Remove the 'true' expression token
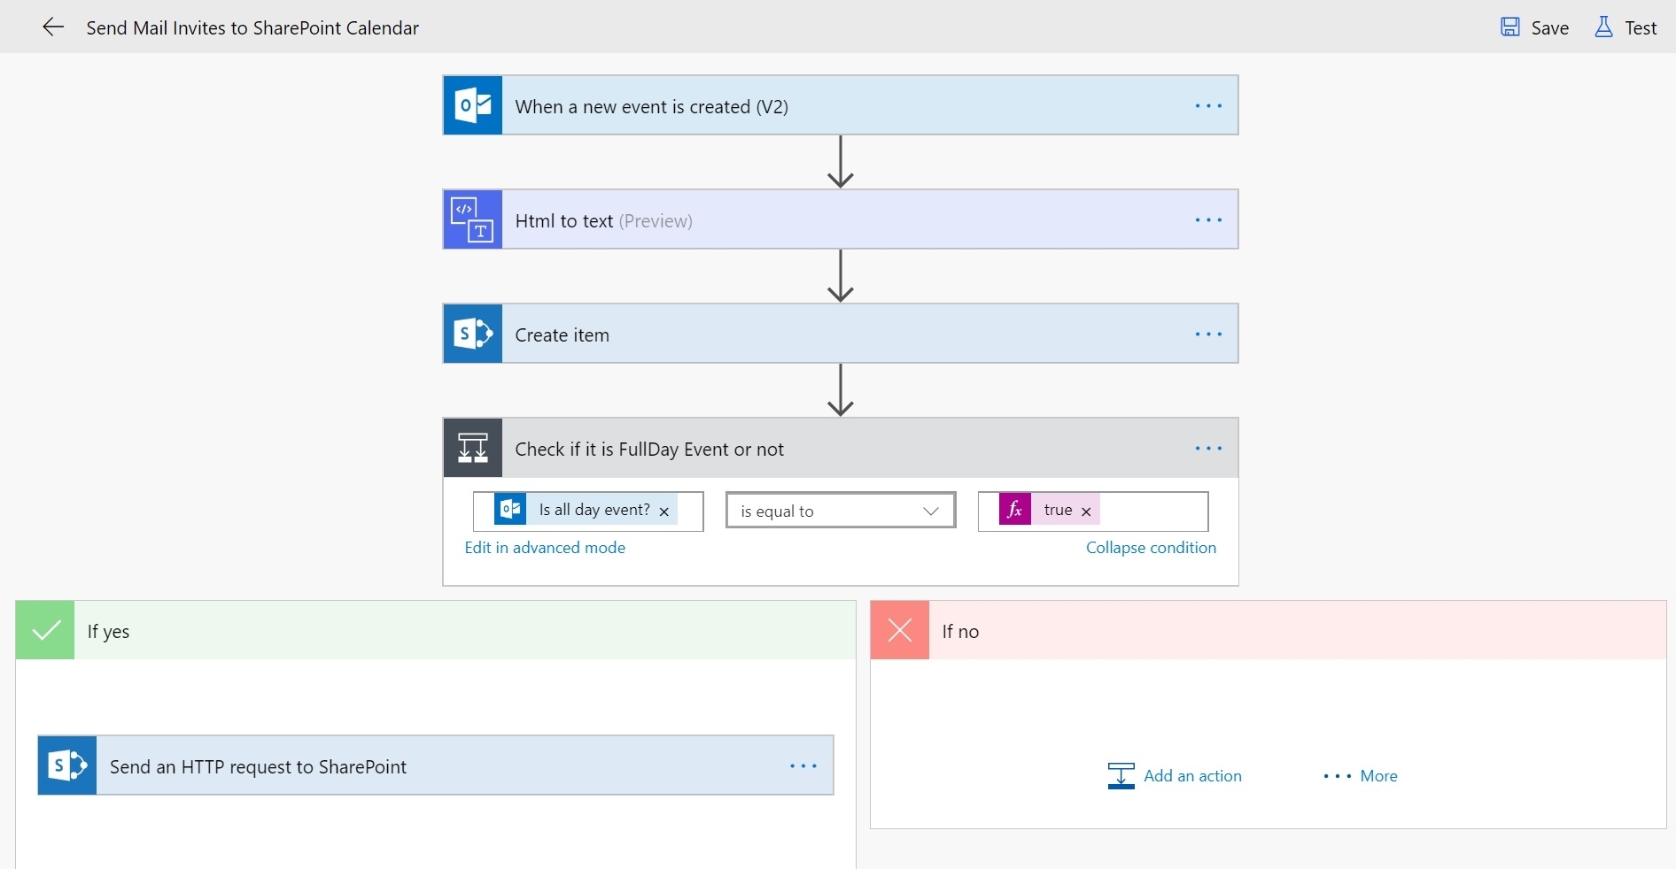1676x869 pixels. click(x=1086, y=511)
